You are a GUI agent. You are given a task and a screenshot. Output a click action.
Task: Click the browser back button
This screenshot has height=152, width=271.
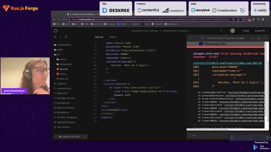(x=54, y=19)
